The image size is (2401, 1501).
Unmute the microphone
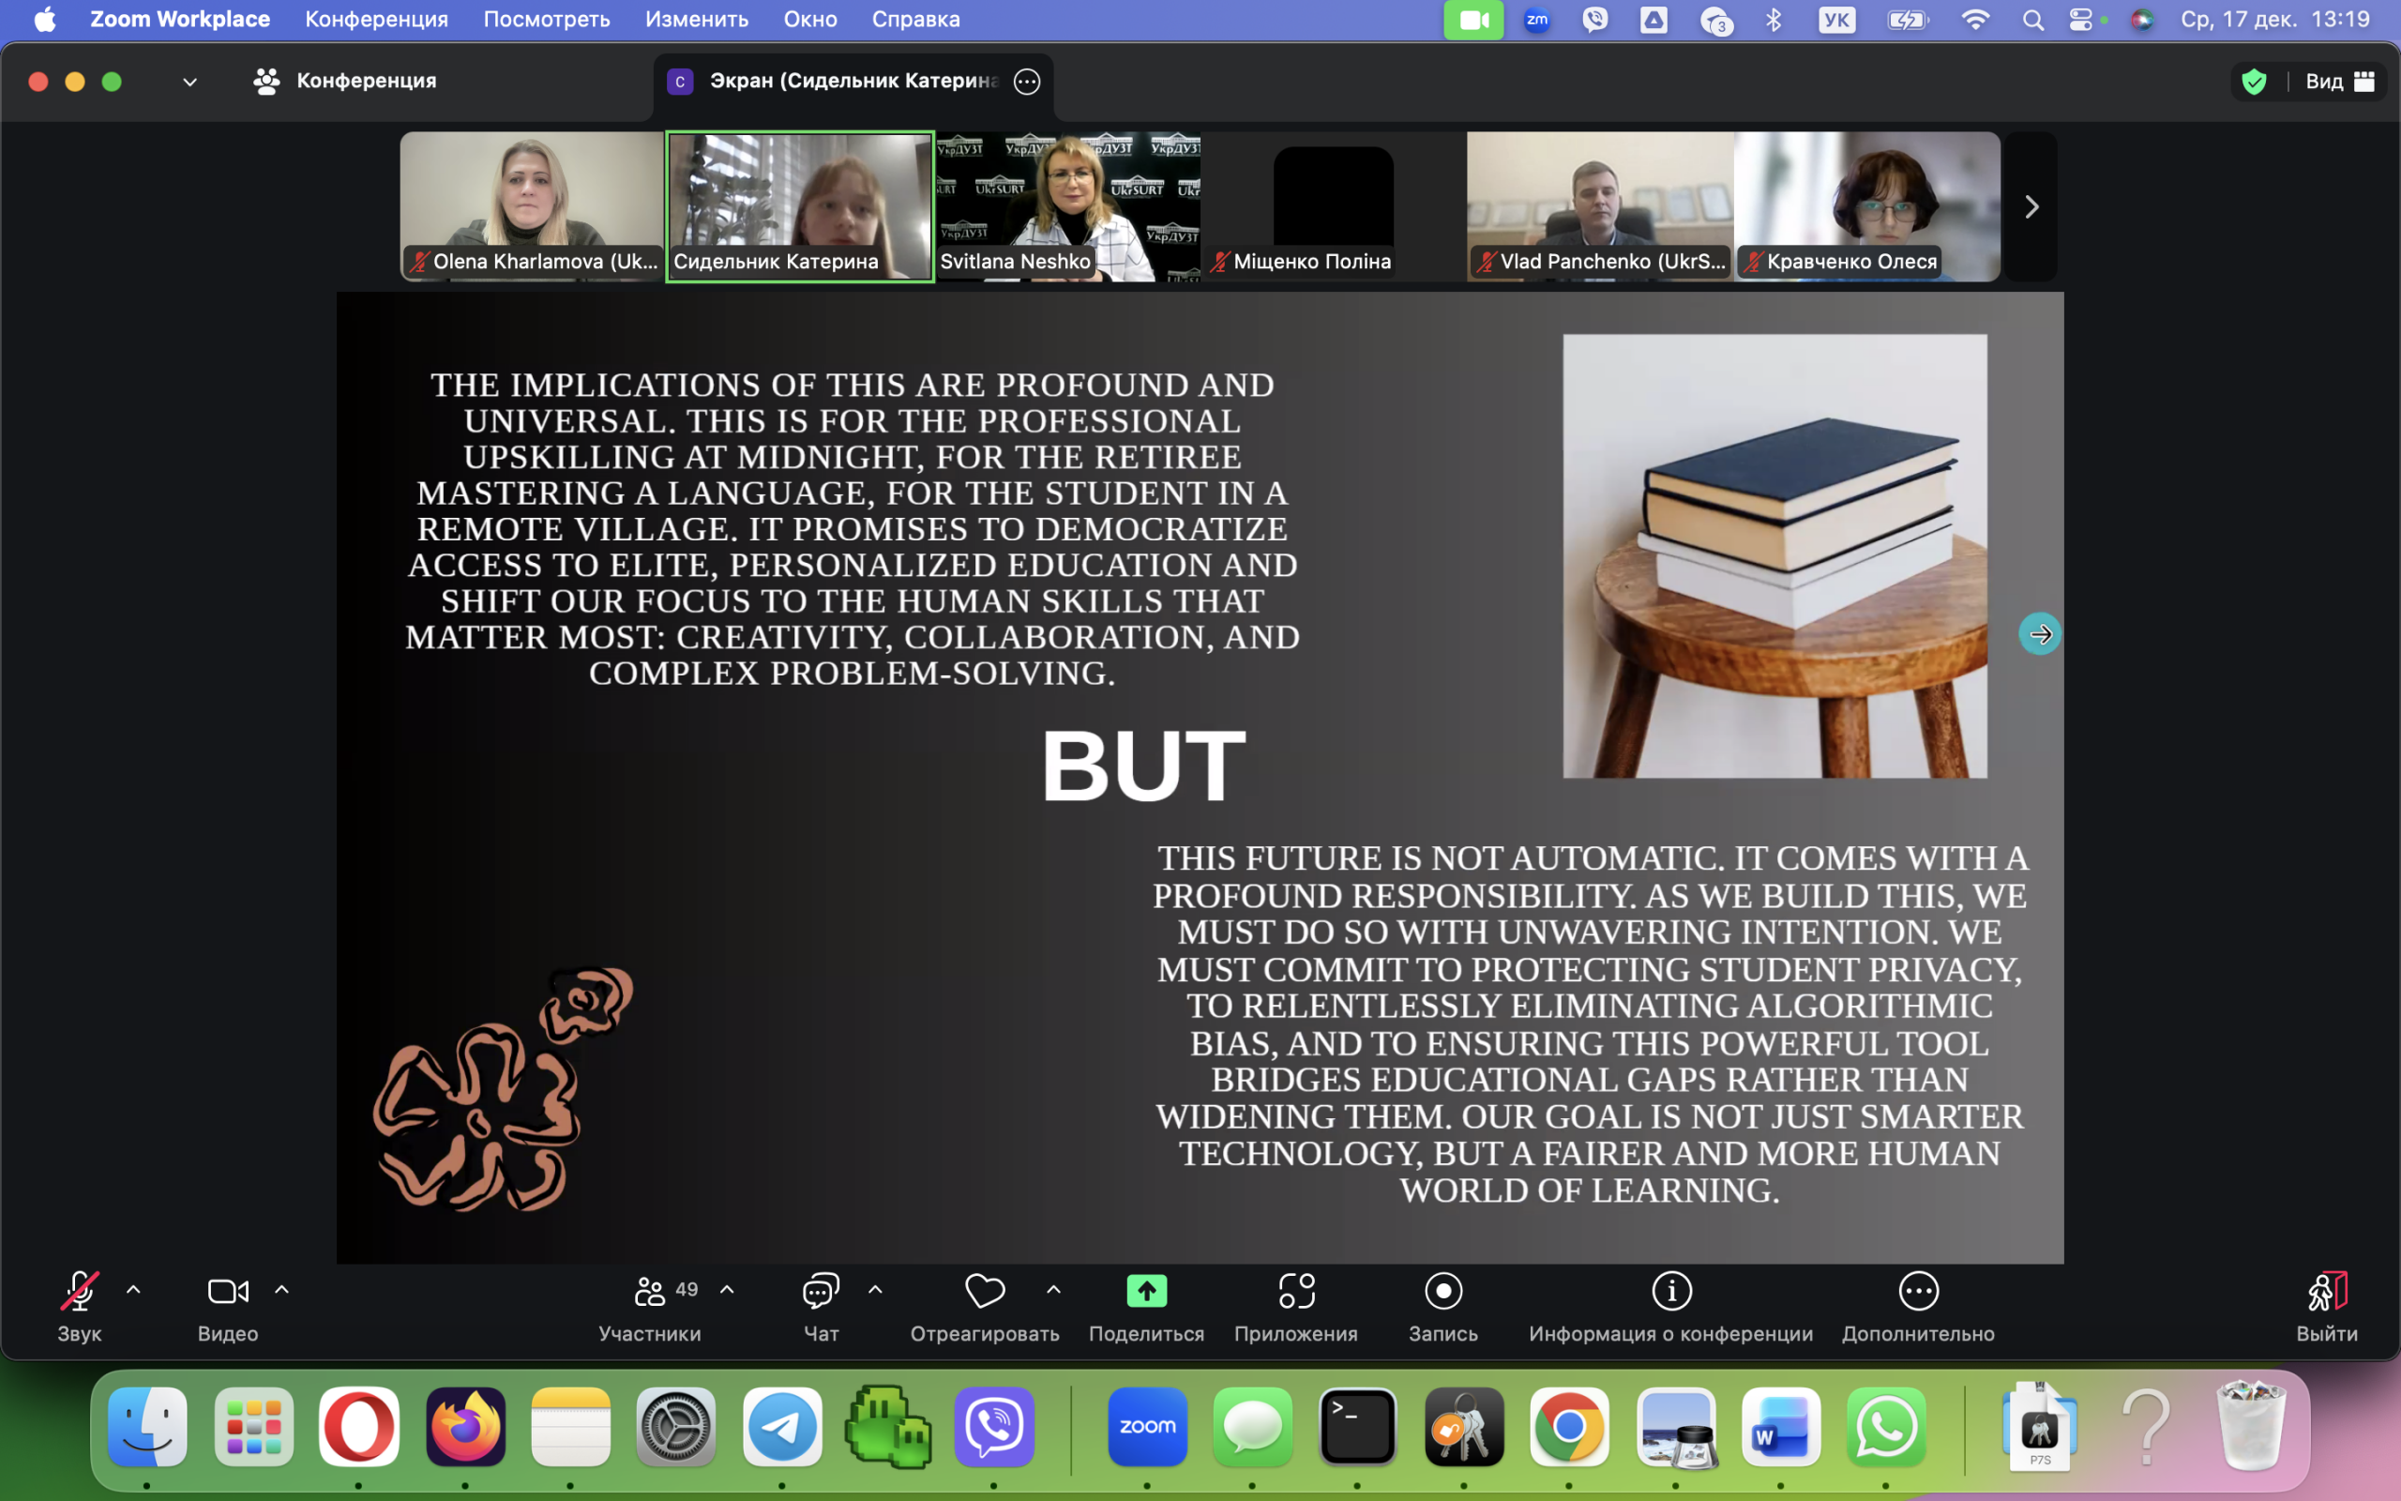pyautogui.click(x=80, y=1291)
